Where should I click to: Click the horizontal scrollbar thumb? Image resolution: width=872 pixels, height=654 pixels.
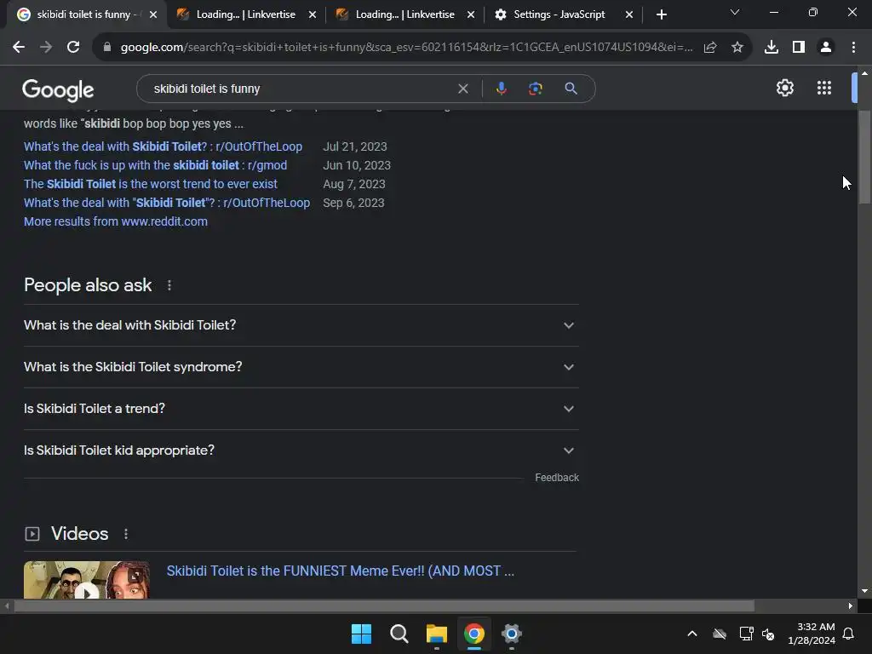pyautogui.click(x=384, y=606)
